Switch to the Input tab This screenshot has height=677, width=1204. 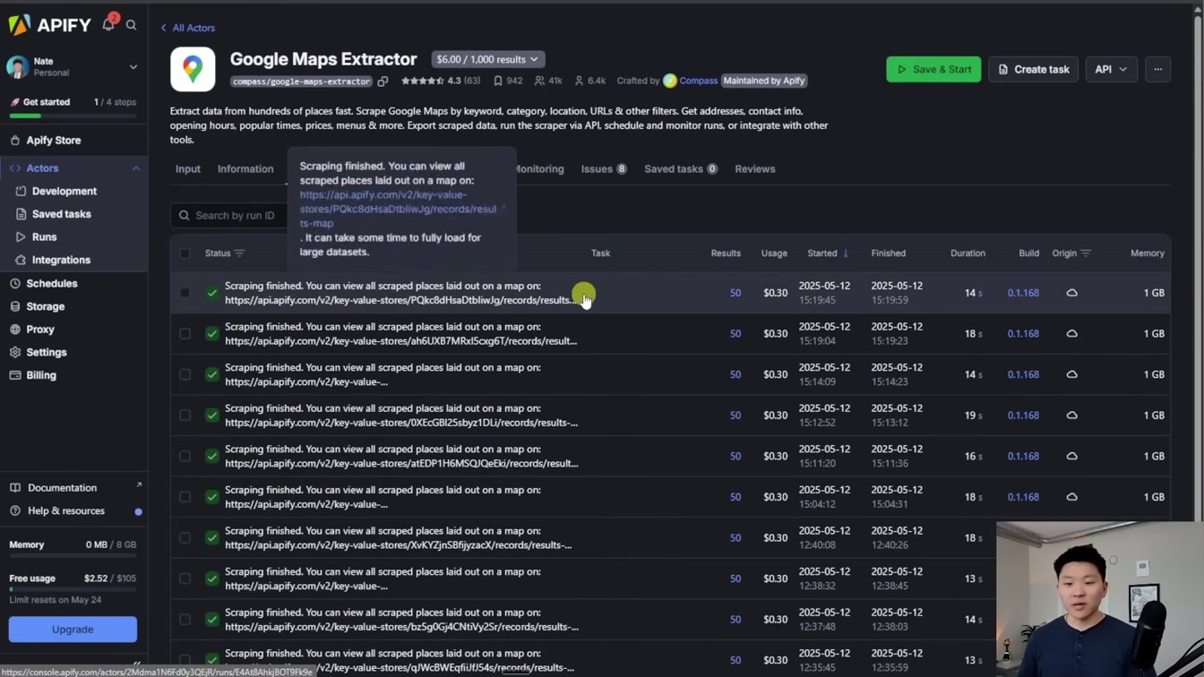click(x=188, y=169)
